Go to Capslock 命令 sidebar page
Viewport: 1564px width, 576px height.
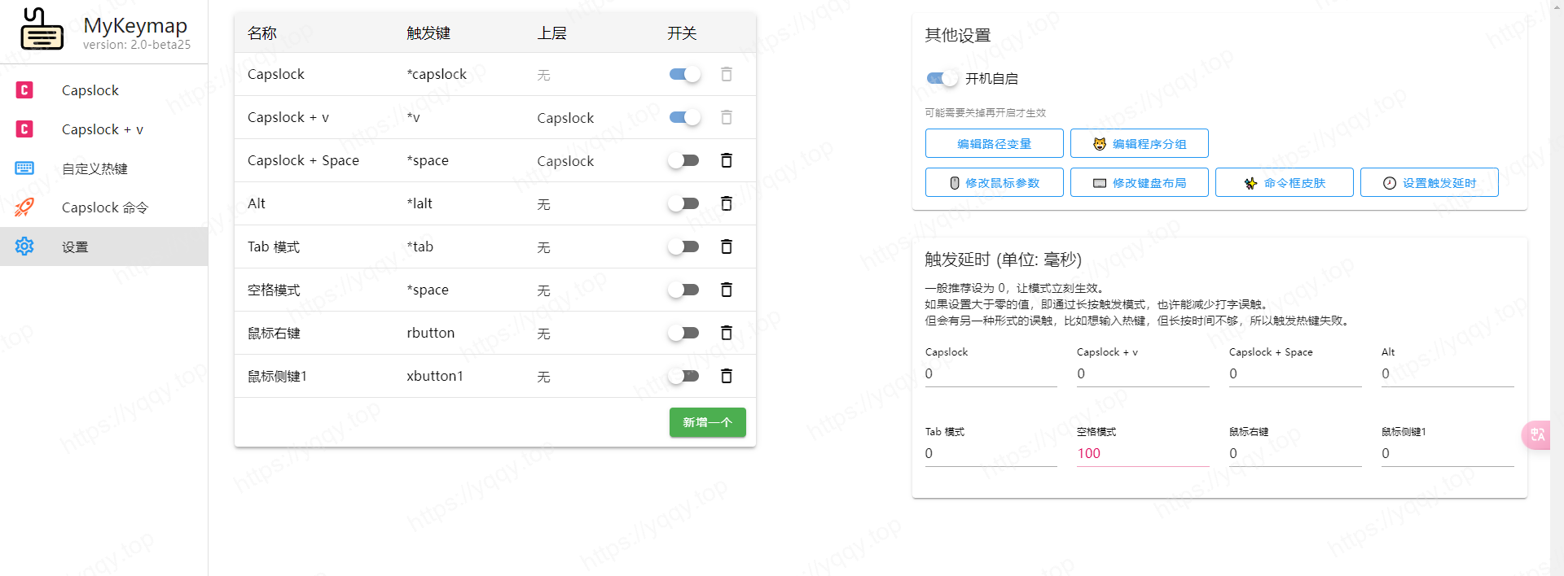(104, 207)
